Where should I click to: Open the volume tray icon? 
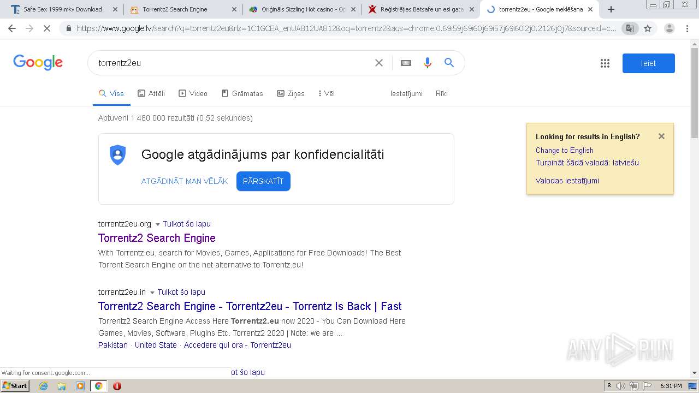coord(621,386)
